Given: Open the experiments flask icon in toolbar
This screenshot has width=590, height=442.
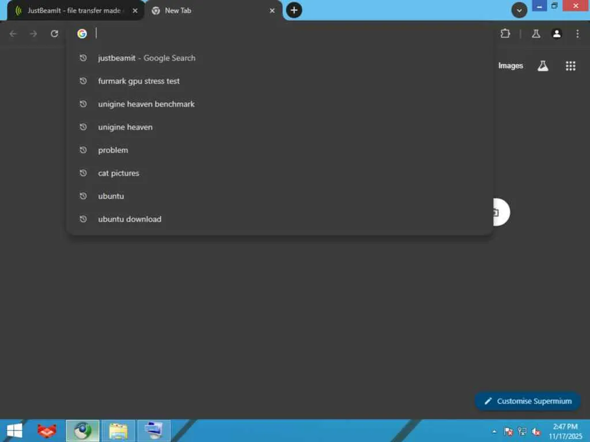Looking at the screenshot, I should pos(536,34).
